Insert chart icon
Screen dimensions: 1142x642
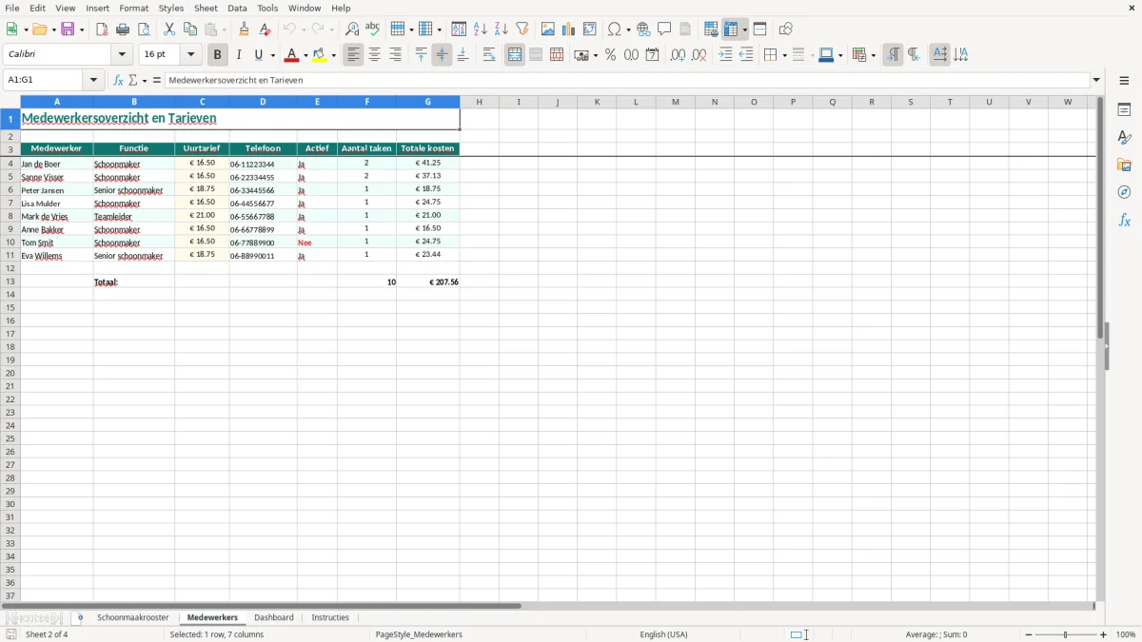(x=569, y=29)
